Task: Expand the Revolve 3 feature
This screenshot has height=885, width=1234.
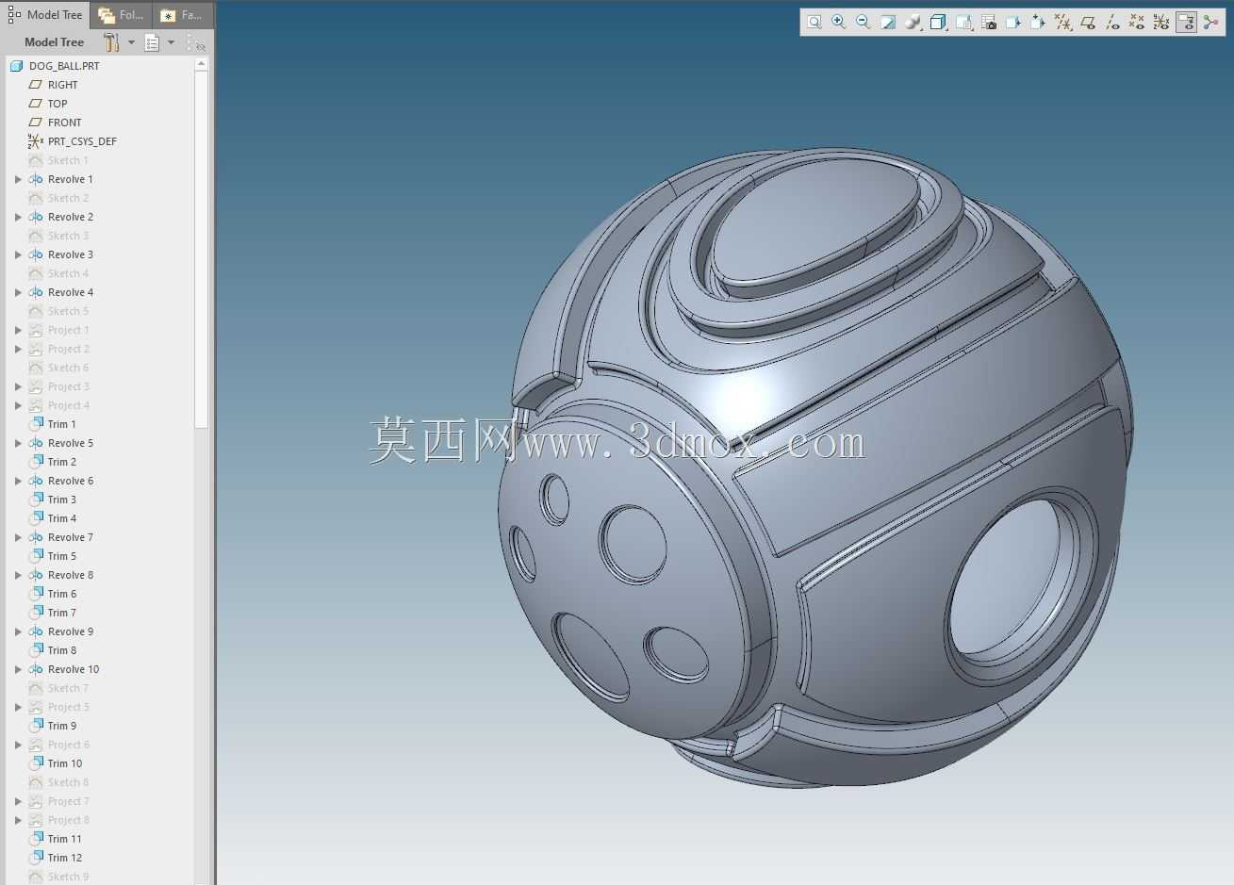Action: 18,254
